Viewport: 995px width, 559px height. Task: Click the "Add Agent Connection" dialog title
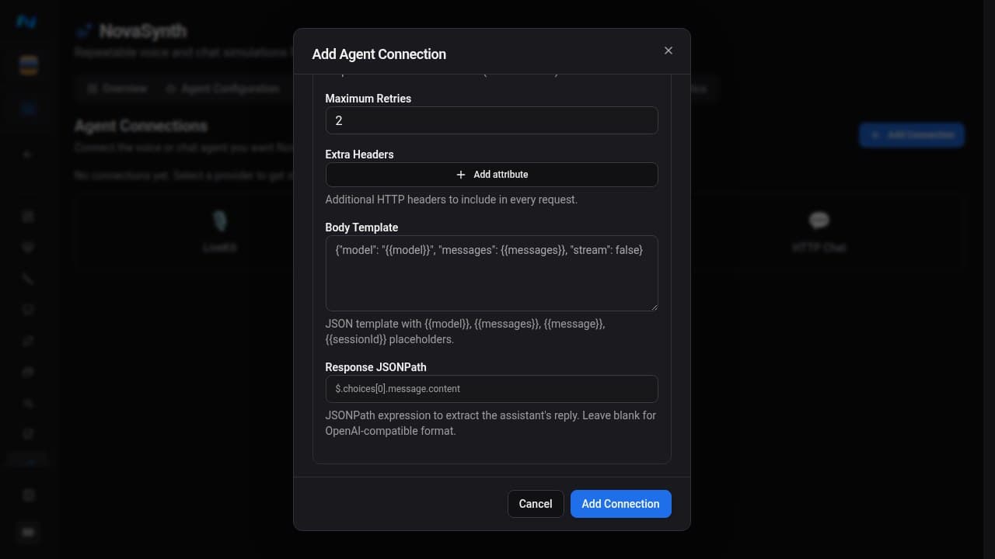379,54
